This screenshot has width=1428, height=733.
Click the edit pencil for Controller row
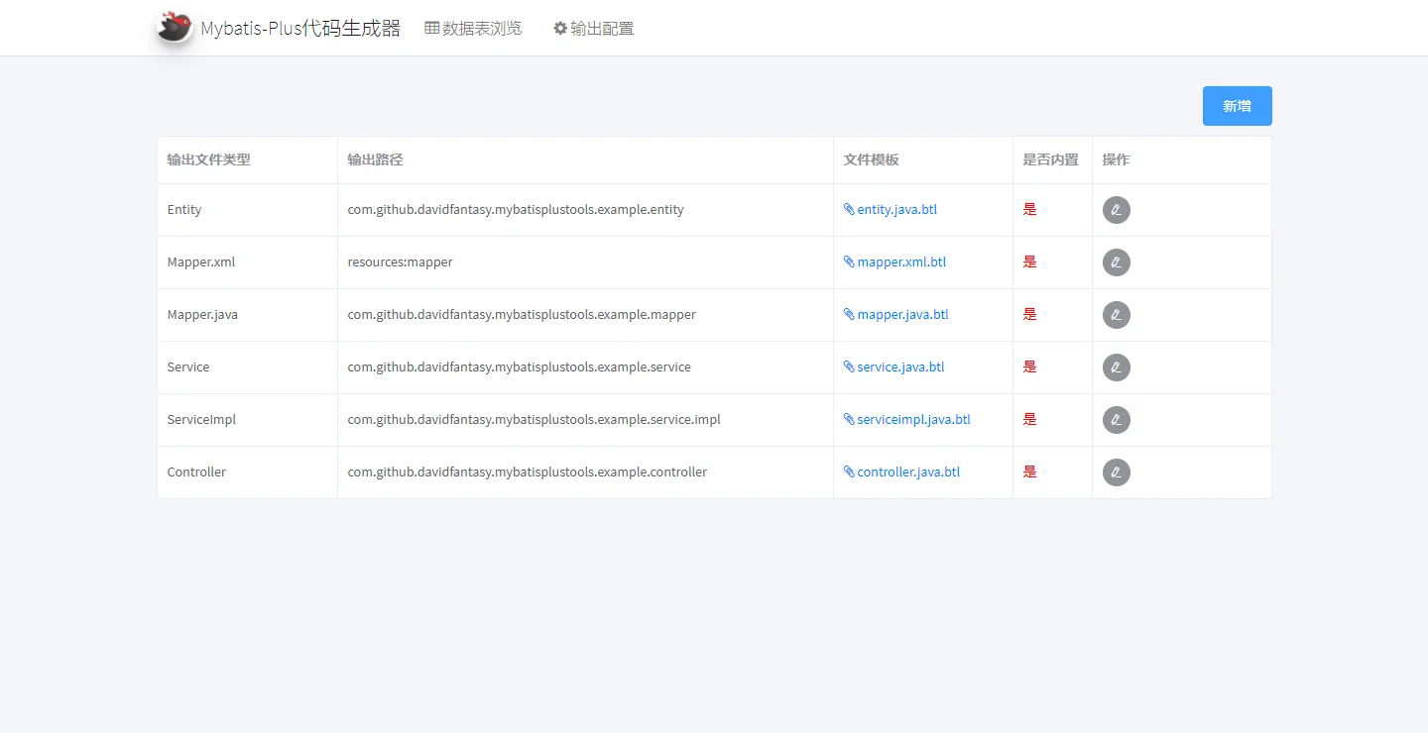(1116, 472)
